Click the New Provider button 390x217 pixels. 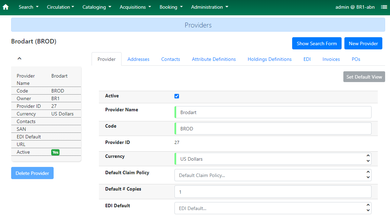pyautogui.click(x=363, y=43)
